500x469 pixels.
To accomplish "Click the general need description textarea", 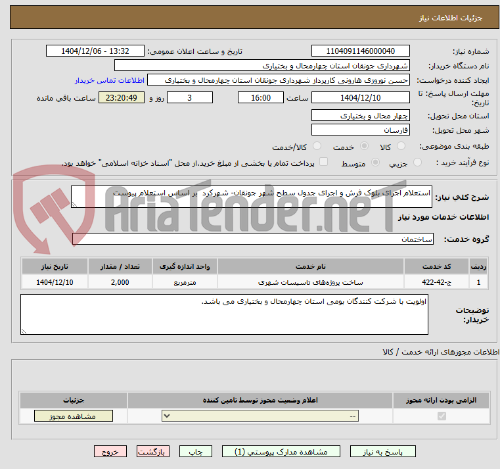I will click(251, 197).
